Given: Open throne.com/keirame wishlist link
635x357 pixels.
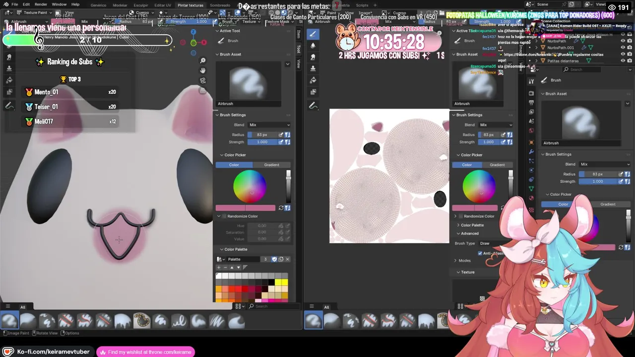Looking at the screenshot, I should [145, 352].
